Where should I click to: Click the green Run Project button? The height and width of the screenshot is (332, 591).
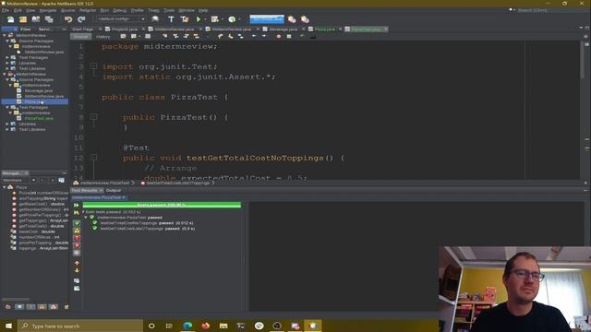[199, 19]
